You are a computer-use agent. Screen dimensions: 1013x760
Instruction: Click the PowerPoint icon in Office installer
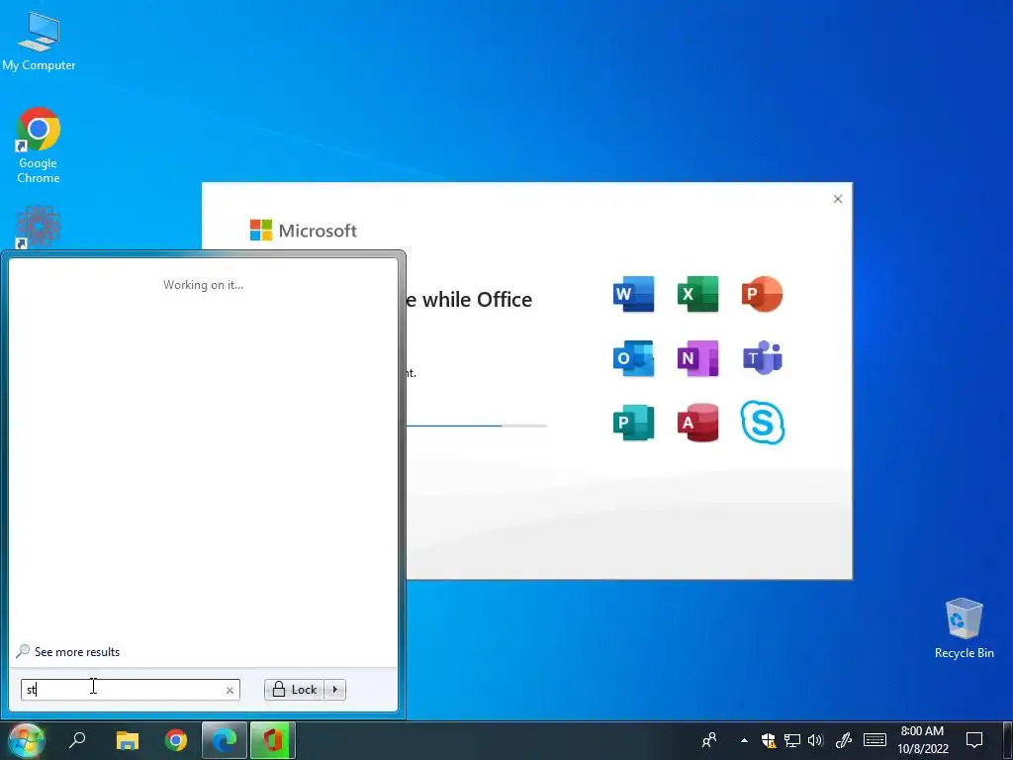coord(763,294)
